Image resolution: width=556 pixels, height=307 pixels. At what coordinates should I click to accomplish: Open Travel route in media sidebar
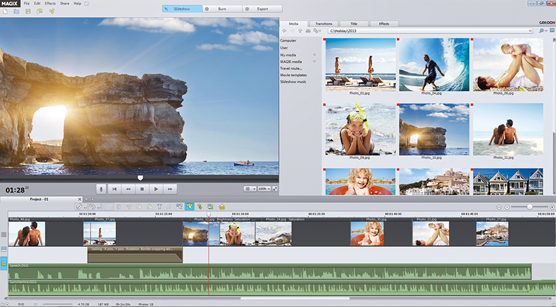coord(291,69)
